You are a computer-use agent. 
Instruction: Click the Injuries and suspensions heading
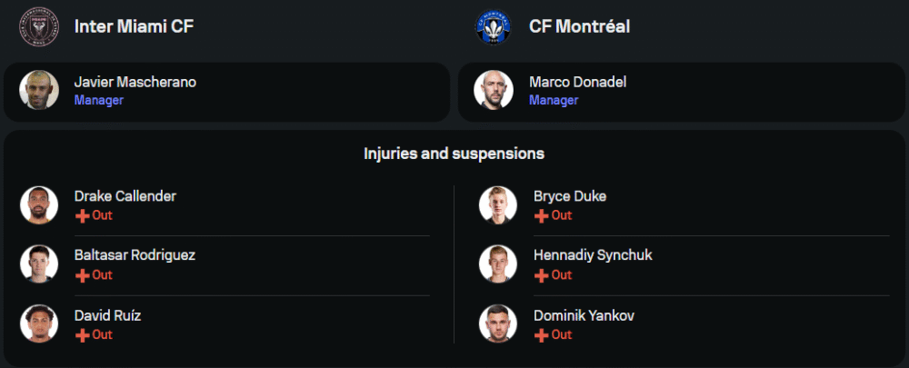click(x=454, y=154)
